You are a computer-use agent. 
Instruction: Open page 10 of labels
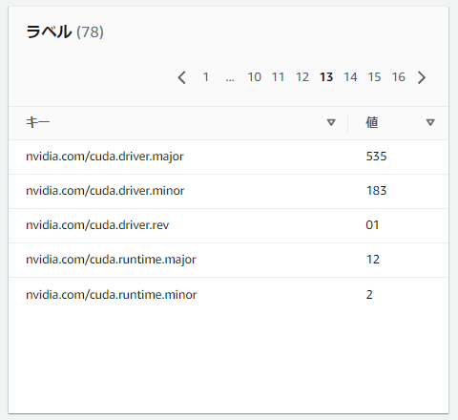254,77
